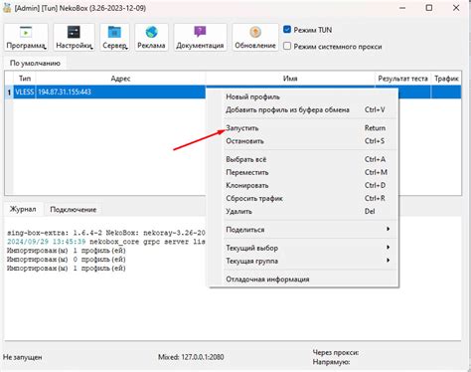Expand the Поделиться submenu

coord(303,230)
